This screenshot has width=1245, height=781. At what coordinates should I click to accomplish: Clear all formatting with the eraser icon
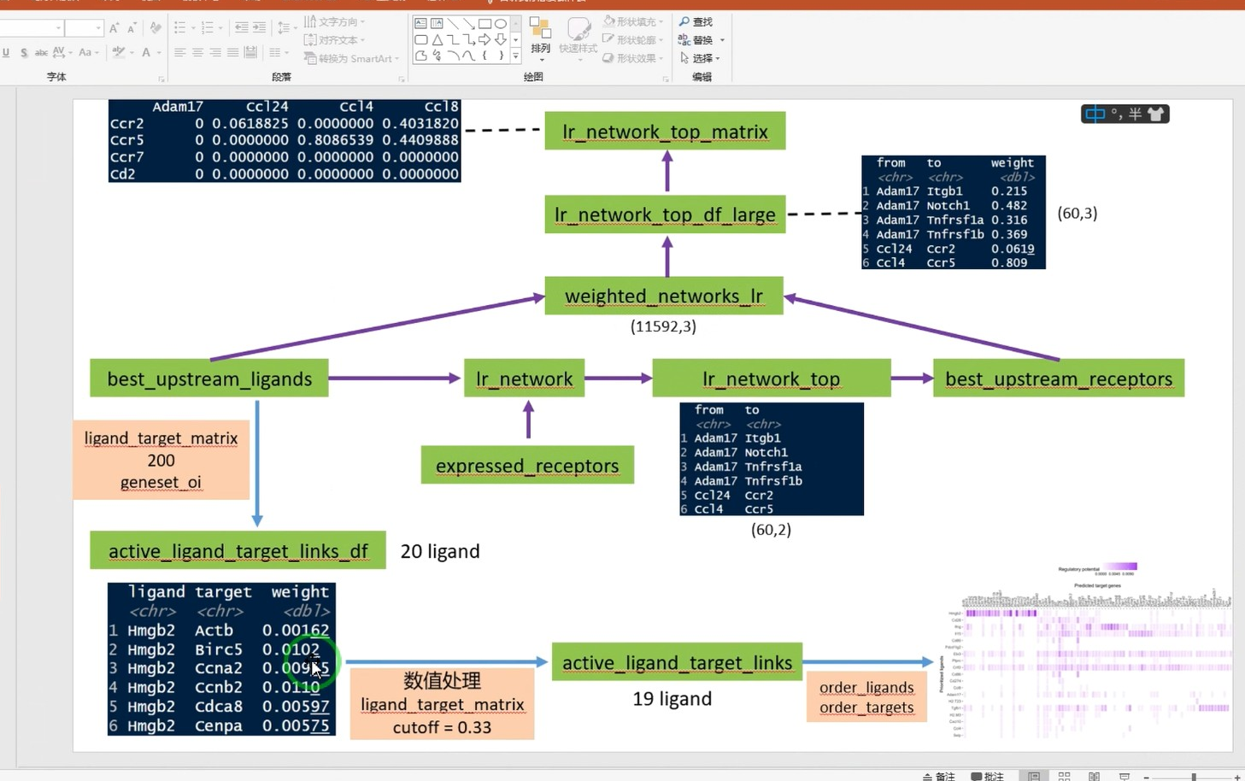coord(155,27)
